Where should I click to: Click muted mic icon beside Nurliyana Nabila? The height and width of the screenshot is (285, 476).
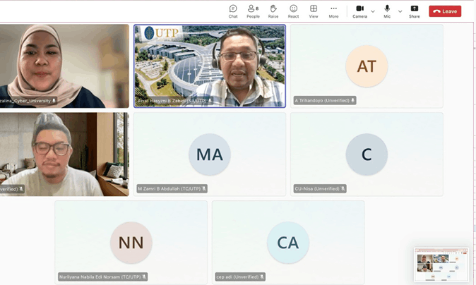(144, 277)
